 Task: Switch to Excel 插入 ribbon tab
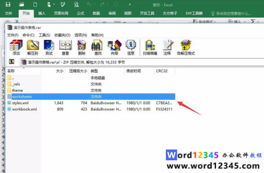point(42,13)
